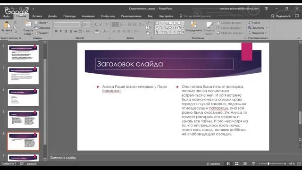Toggle Align Left paragraph alignment
This screenshot has height=170, width=302.
coord(114,31)
